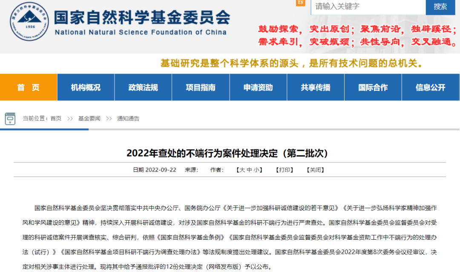Viewport: 460px width, 272px height.
Task: Click the location icon beside 当前位置
Action: pos(10,119)
